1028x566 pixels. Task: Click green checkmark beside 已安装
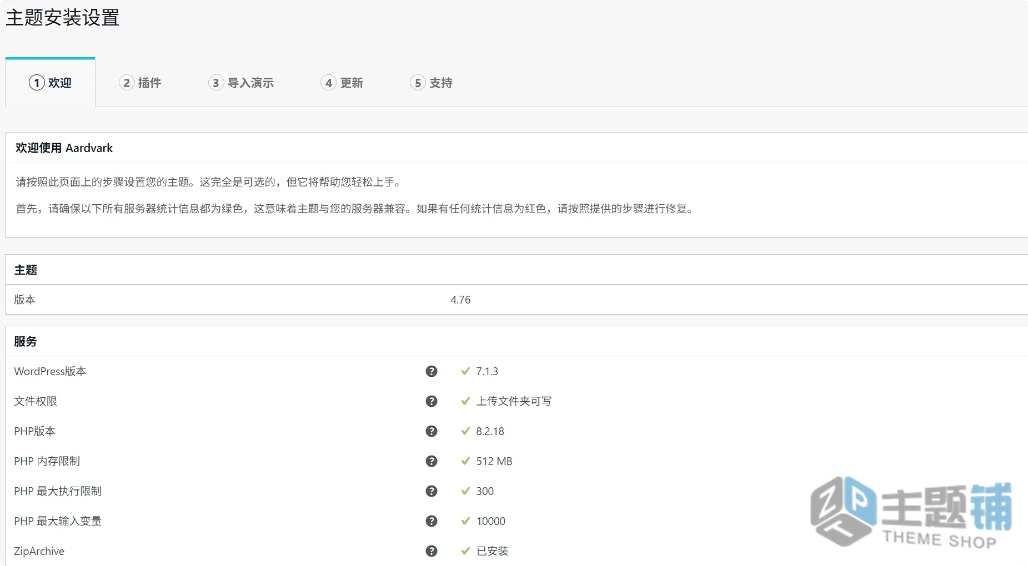coord(465,551)
